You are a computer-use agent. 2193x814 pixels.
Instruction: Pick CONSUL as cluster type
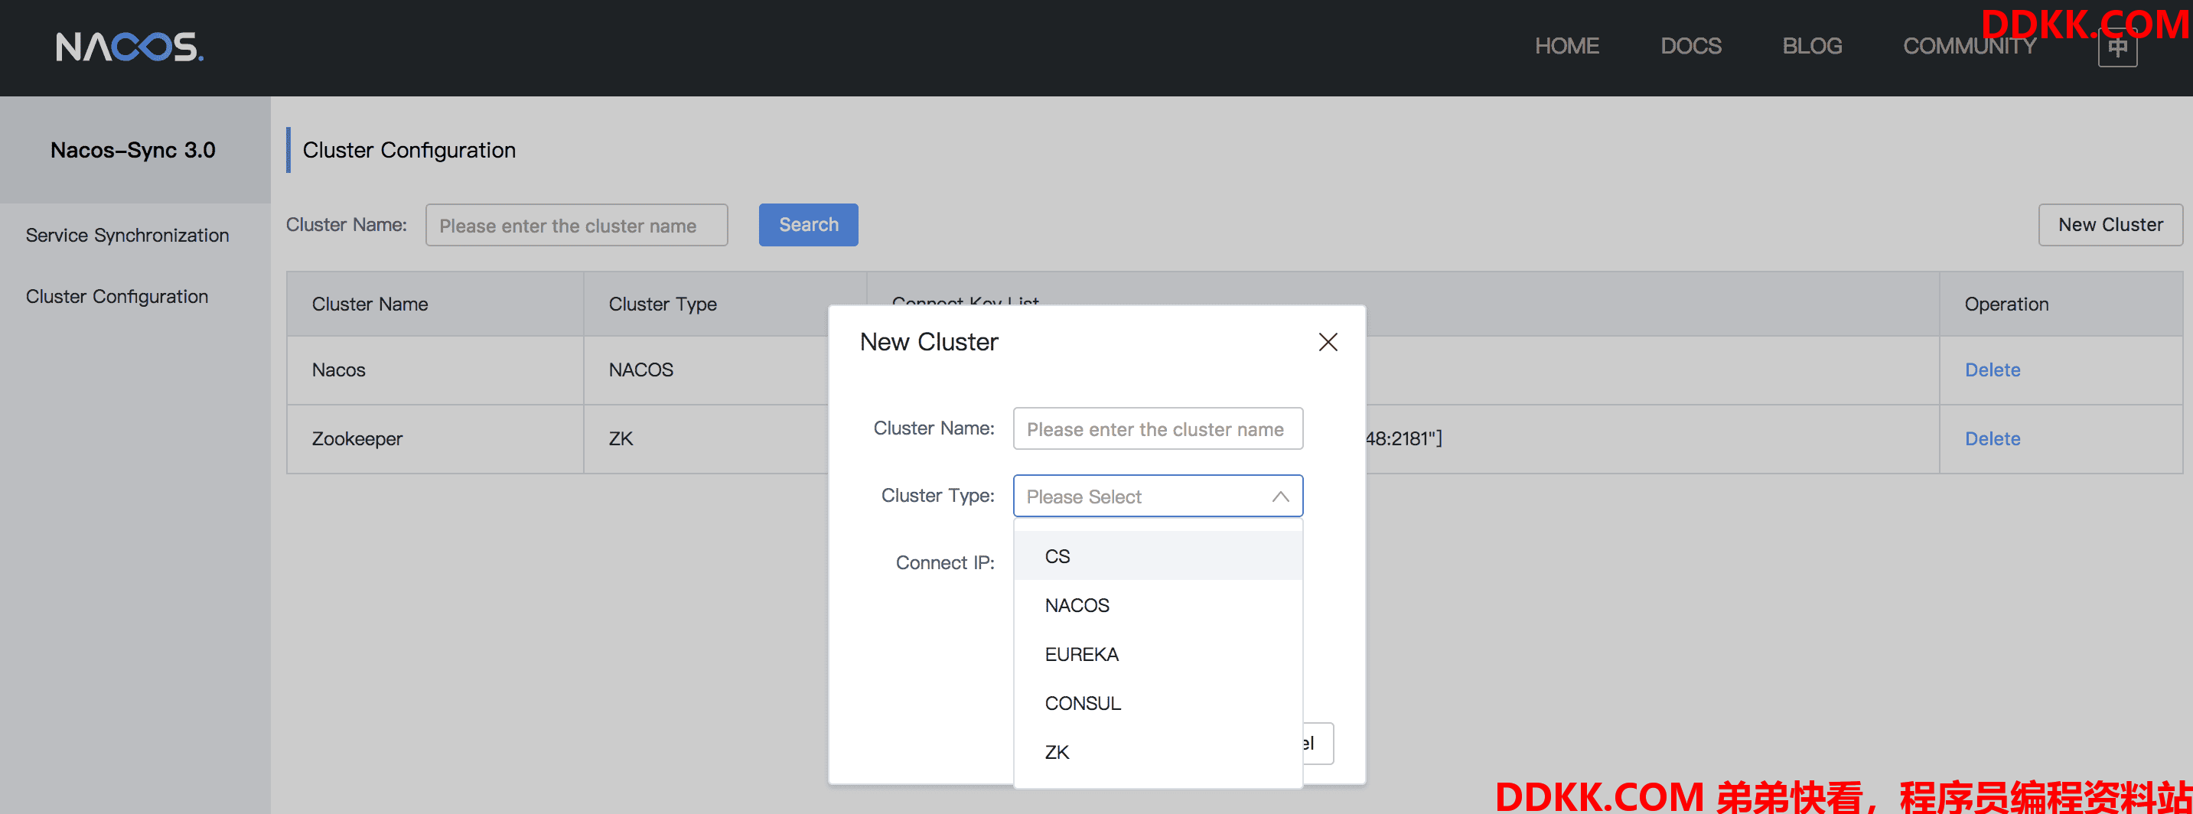(x=1157, y=702)
